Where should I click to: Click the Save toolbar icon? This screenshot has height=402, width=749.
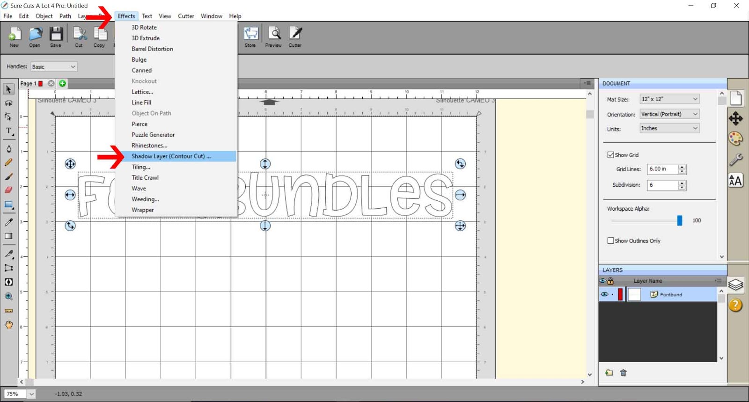click(x=56, y=37)
